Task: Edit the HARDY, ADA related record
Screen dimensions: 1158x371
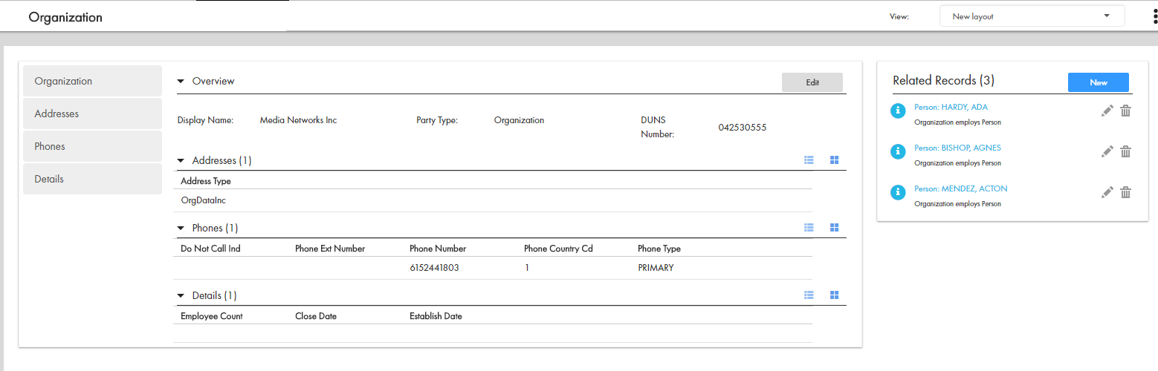Action: (x=1107, y=111)
